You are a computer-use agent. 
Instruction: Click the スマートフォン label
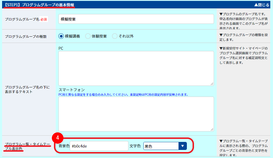(72, 90)
